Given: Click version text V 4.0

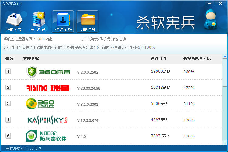Looking at the screenshot, I should coord(81,137).
